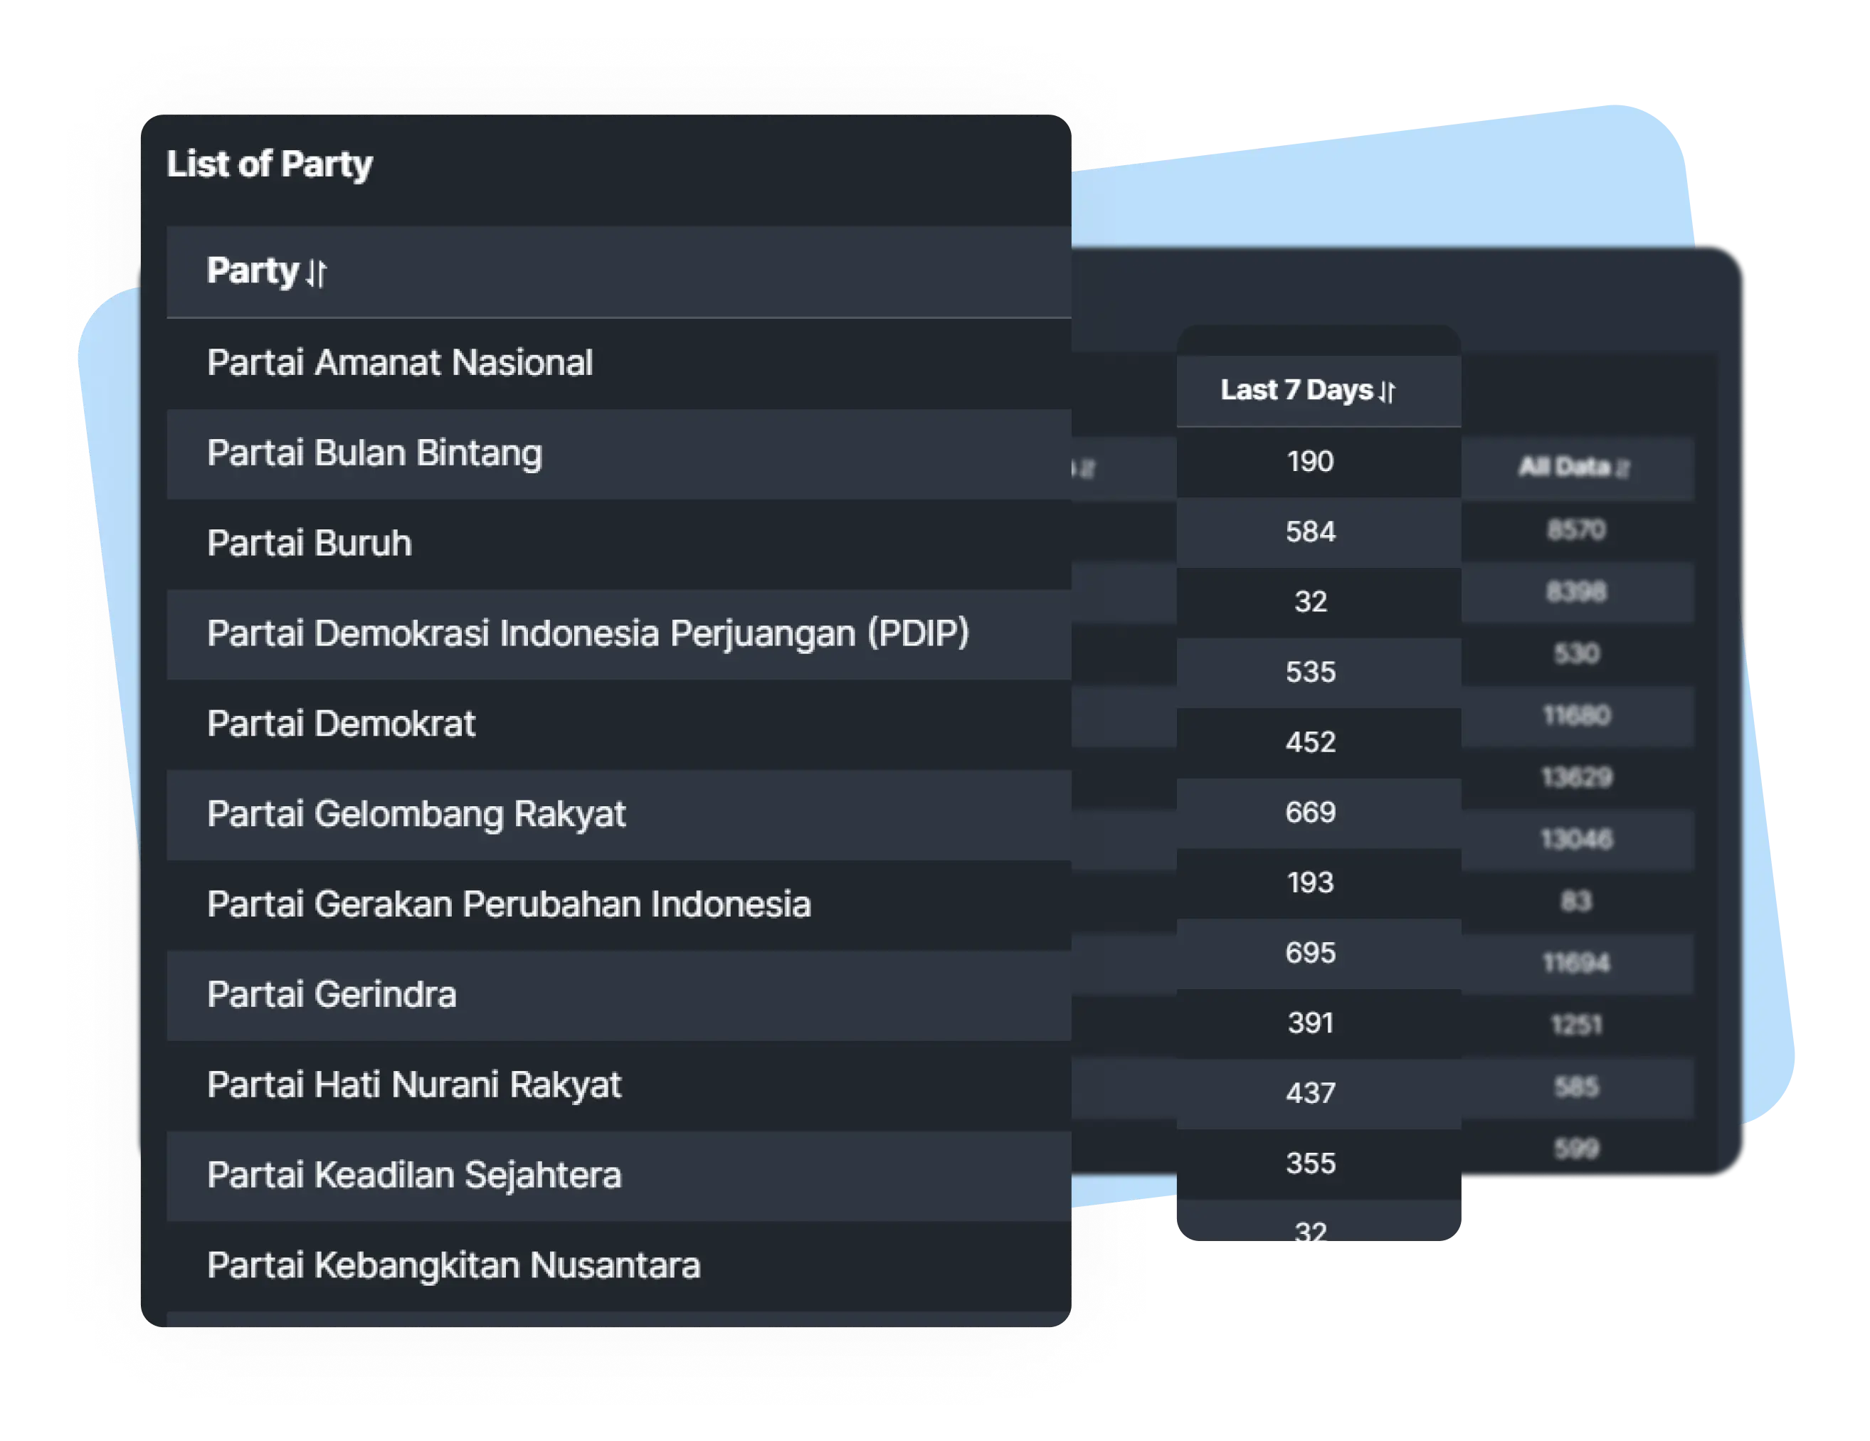
Task: Select Partai Hati Nurani Rakyat
Action: (619, 1086)
